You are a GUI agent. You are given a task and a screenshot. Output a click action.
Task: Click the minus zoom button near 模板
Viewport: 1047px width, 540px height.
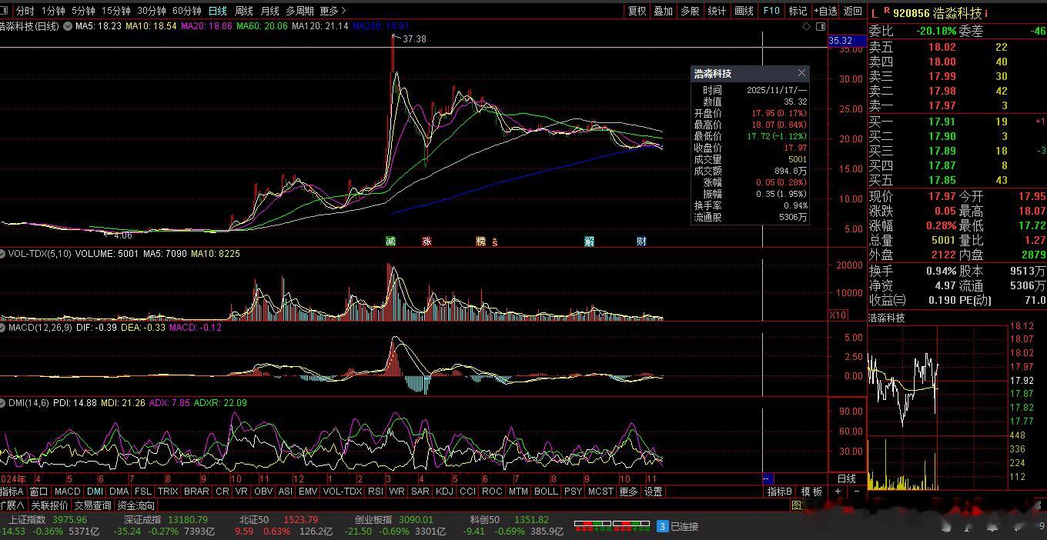coord(856,491)
